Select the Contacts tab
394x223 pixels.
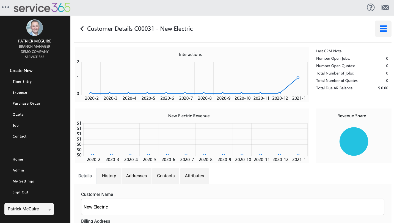click(x=166, y=176)
